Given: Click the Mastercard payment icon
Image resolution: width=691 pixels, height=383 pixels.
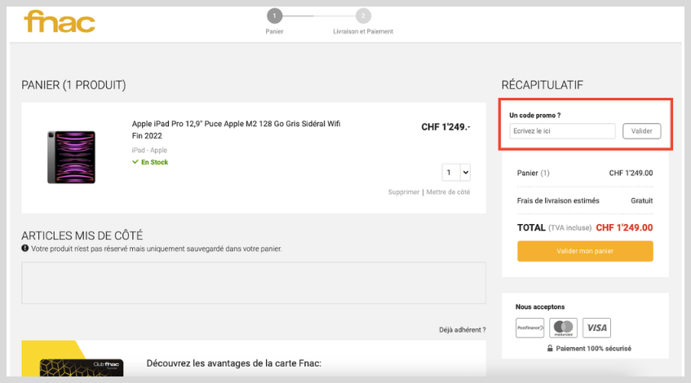Looking at the screenshot, I should pyautogui.click(x=563, y=328).
